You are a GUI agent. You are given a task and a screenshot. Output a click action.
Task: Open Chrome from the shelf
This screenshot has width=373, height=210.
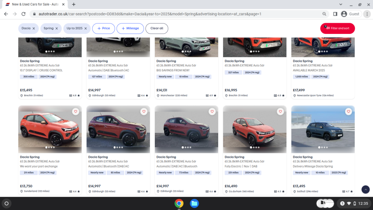179,204
